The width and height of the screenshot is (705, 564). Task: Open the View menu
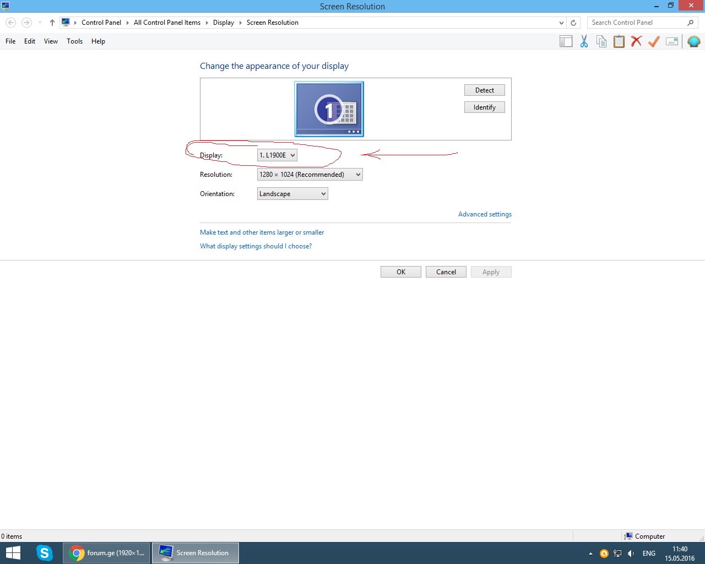[x=51, y=41]
